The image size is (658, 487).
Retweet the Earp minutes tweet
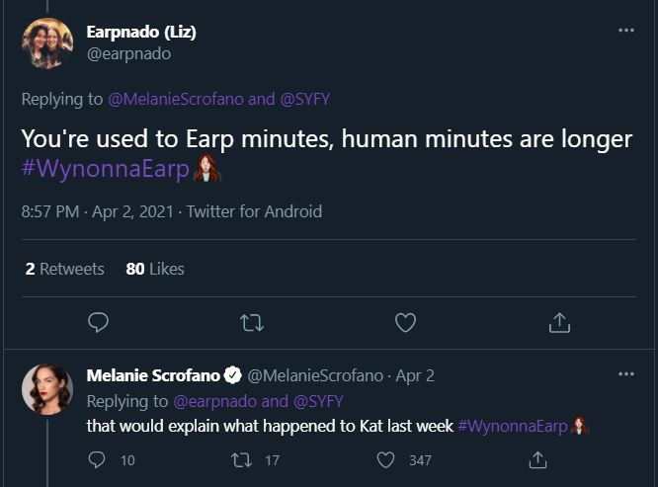(251, 322)
